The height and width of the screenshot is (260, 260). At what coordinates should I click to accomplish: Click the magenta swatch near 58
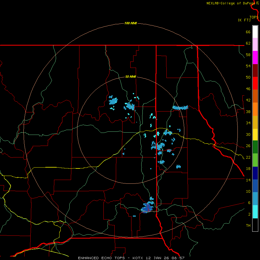point(255,57)
